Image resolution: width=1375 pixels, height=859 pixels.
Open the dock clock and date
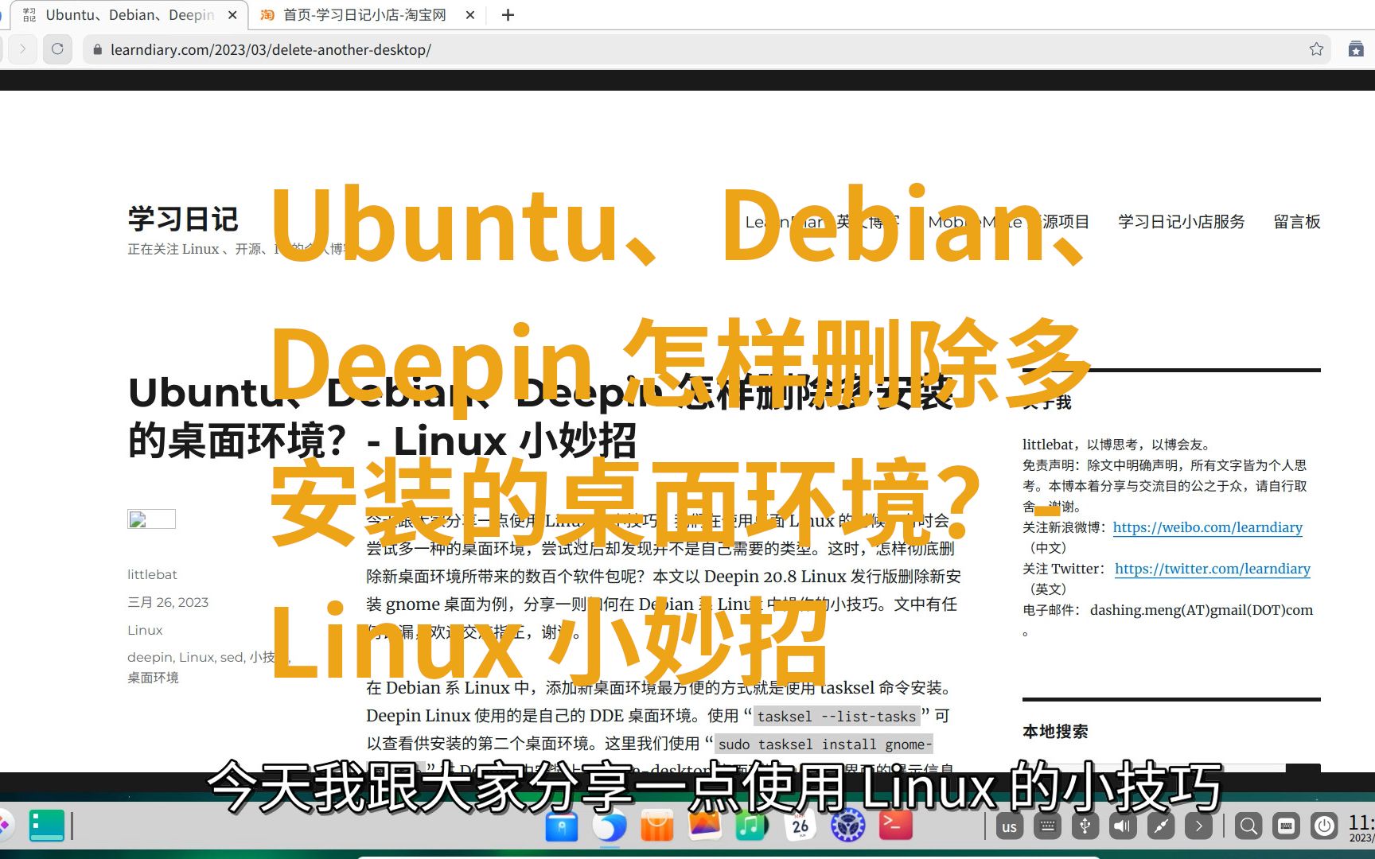[1361, 827]
